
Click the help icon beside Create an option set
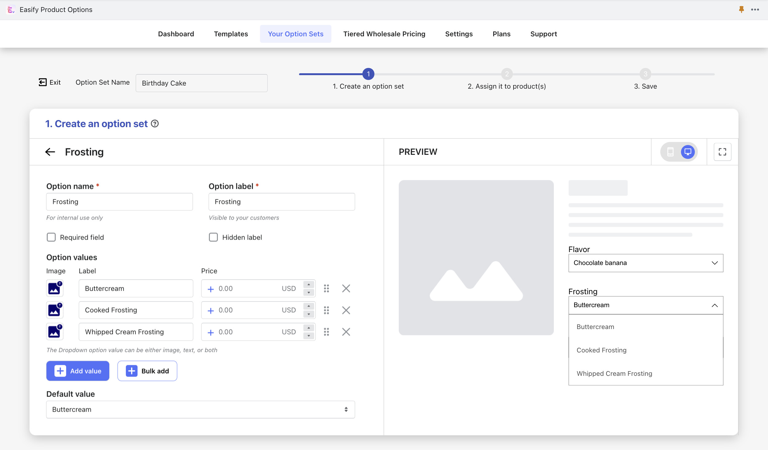(x=155, y=124)
